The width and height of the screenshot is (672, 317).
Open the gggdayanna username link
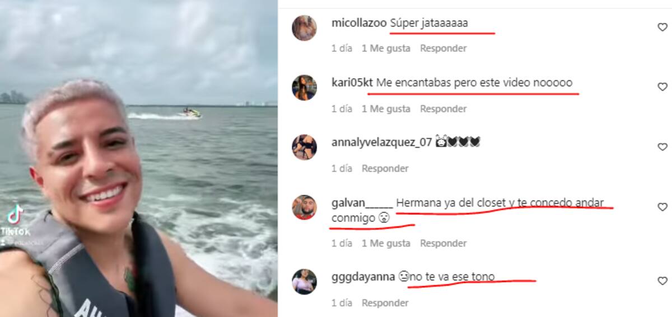click(x=363, y=276)
